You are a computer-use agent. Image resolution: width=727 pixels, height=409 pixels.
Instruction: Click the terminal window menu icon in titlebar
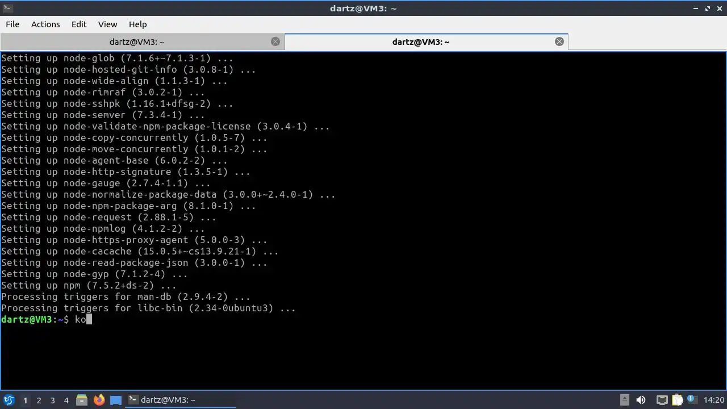coord(7,8)
